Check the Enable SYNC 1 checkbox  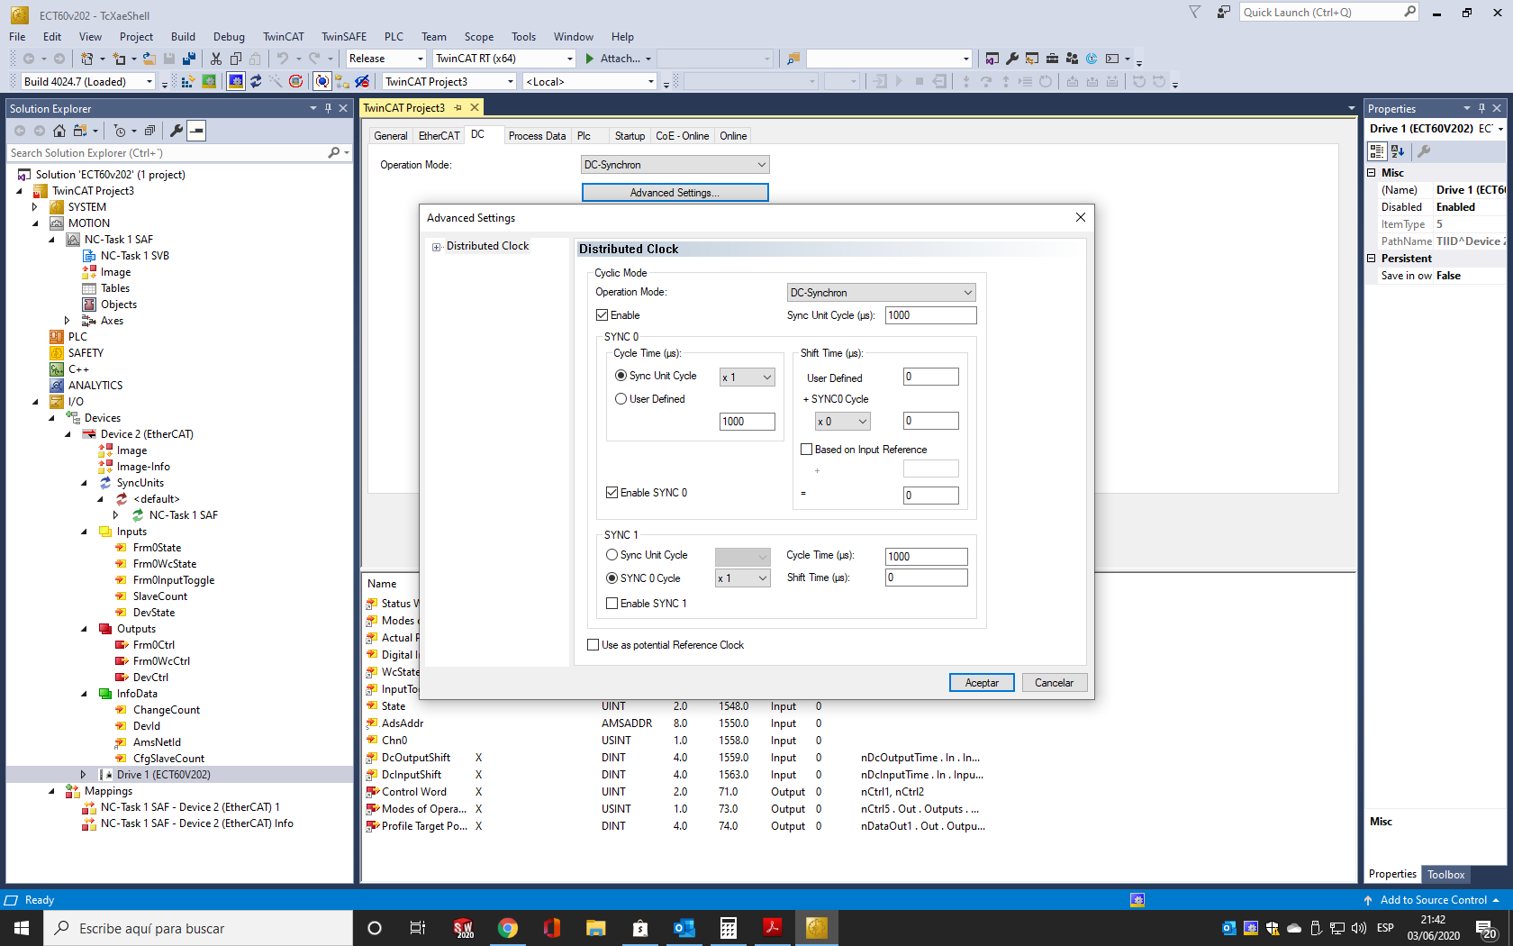point(612,604)
